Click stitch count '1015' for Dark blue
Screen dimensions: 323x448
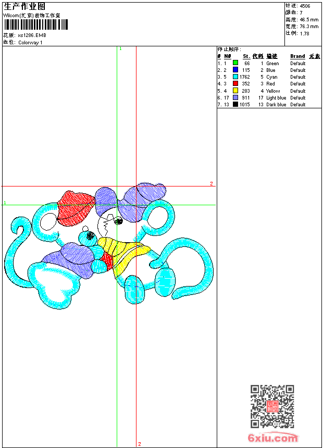coord(245,105)
